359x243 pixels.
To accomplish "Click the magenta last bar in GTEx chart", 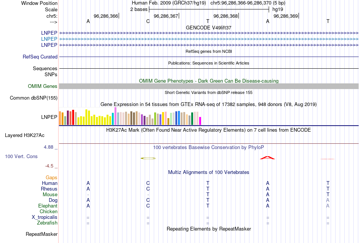I will (x=200, y=121).
